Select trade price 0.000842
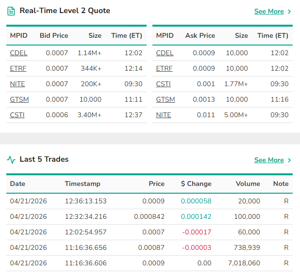 [149, 216]
